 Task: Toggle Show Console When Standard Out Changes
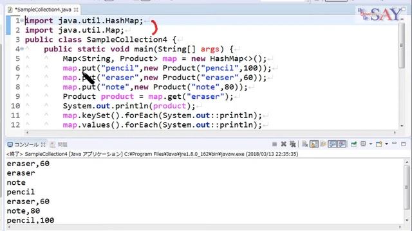click(332, 144)
